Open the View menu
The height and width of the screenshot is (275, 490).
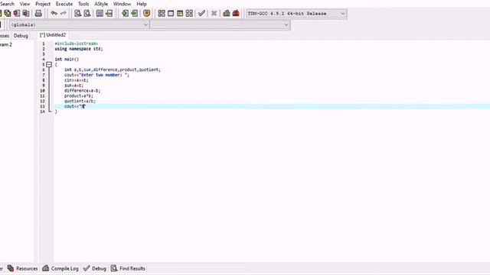click(x=24, y=4)
